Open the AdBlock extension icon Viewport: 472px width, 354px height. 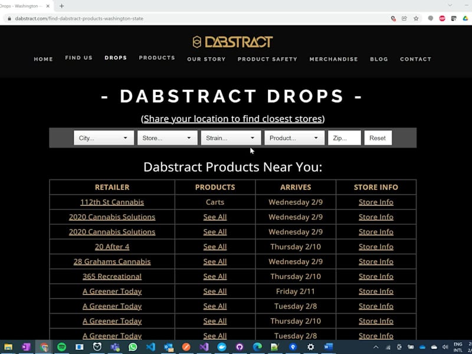click(x=442, y=18)
